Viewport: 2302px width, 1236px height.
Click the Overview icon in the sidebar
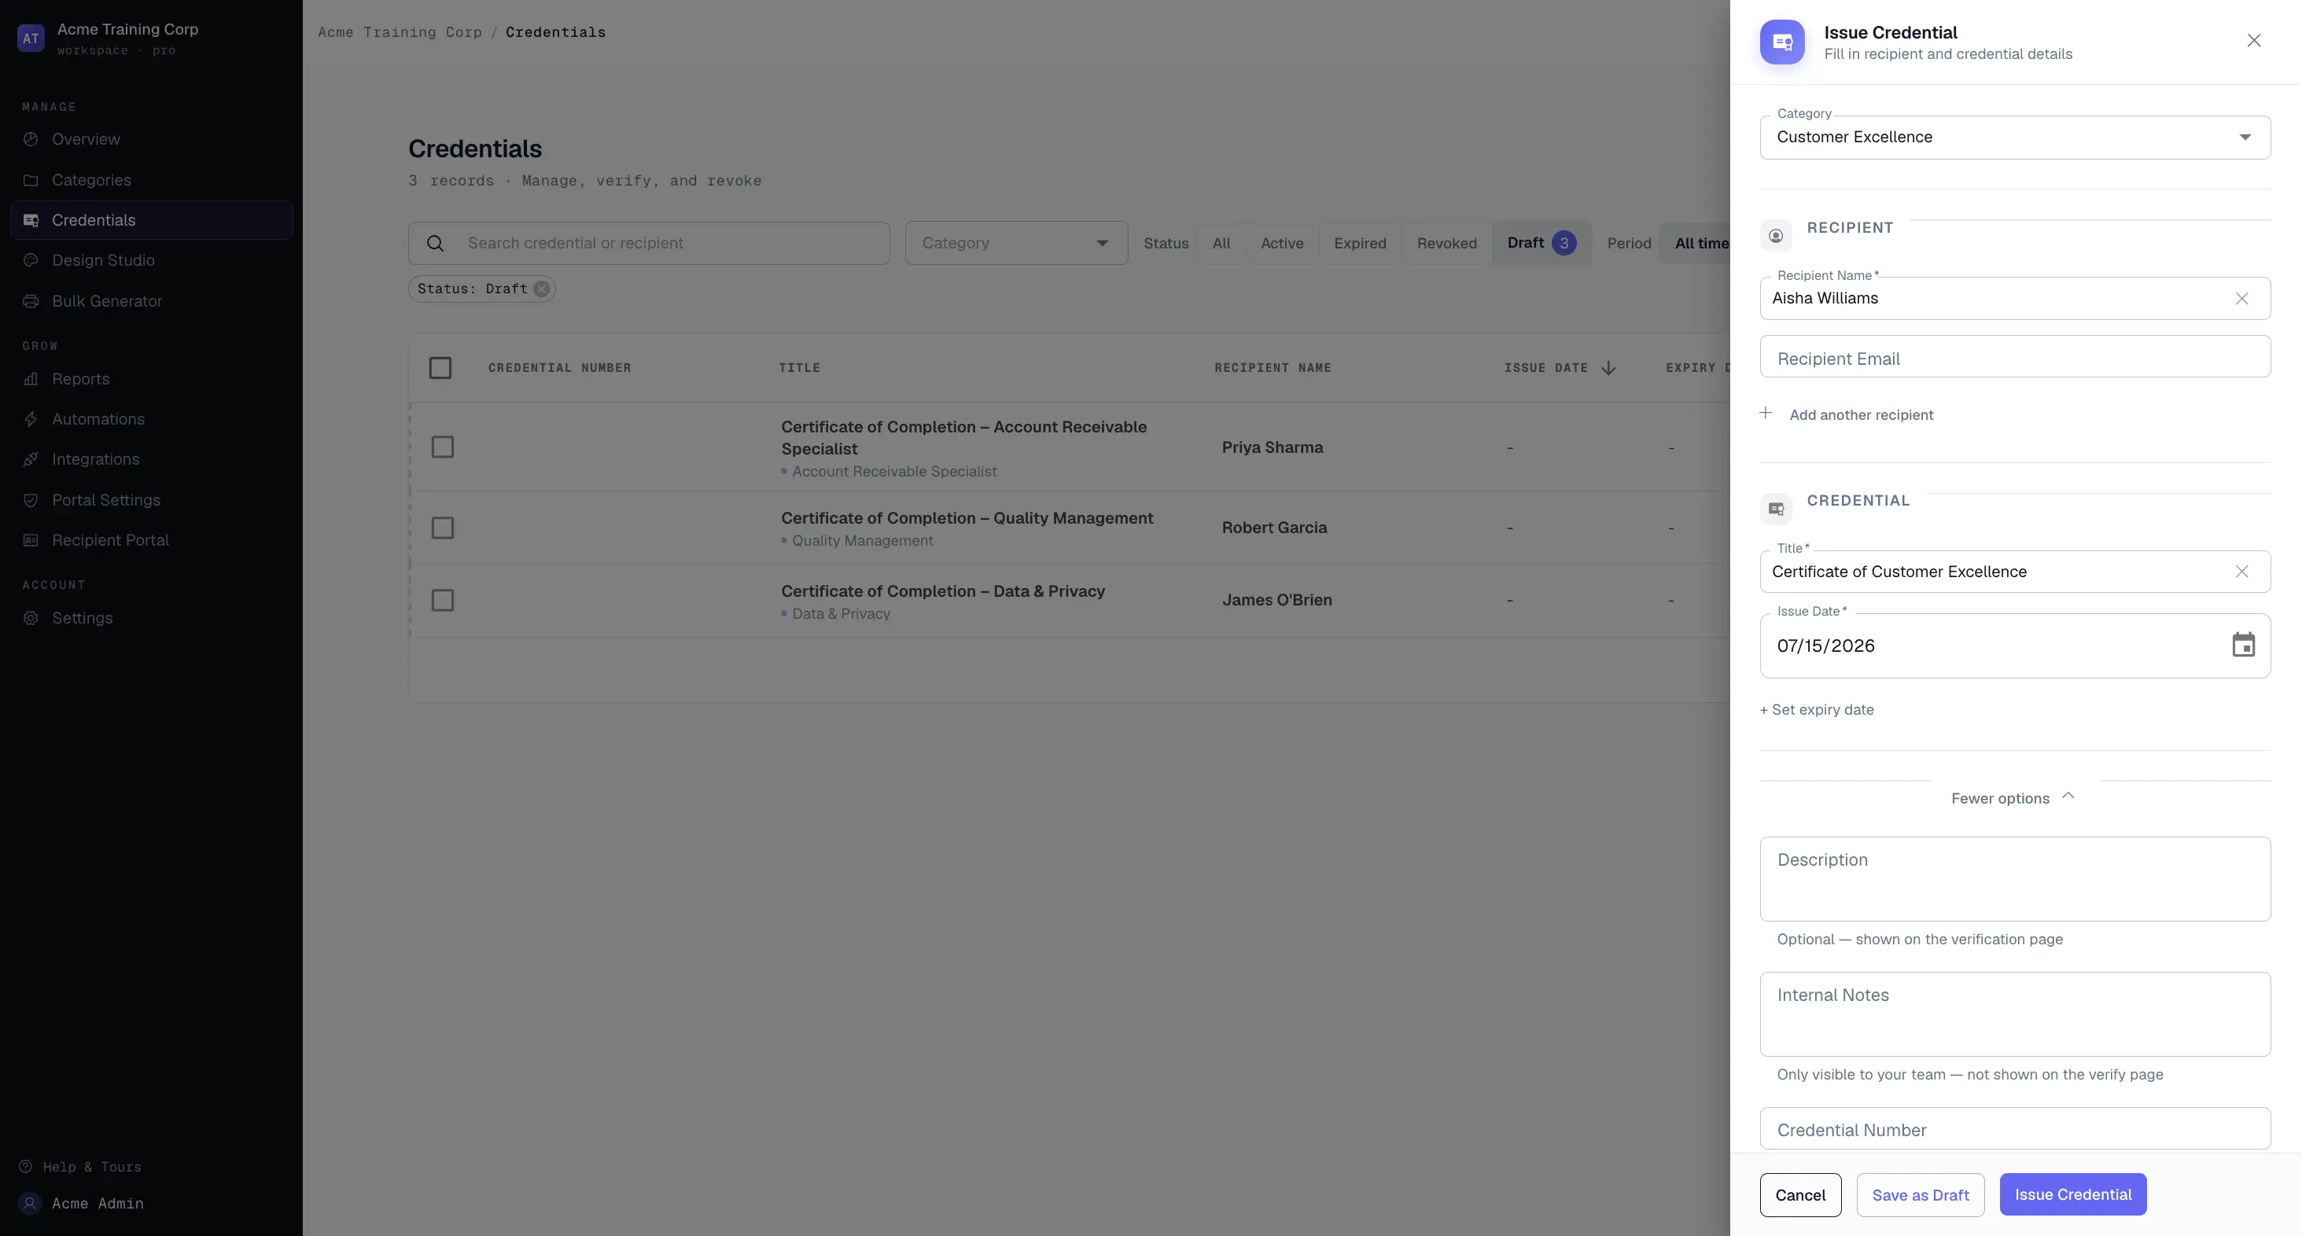(x=31, y=139)
